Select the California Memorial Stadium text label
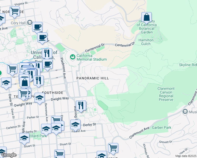 pyautogui.click(x=92, y=57)
